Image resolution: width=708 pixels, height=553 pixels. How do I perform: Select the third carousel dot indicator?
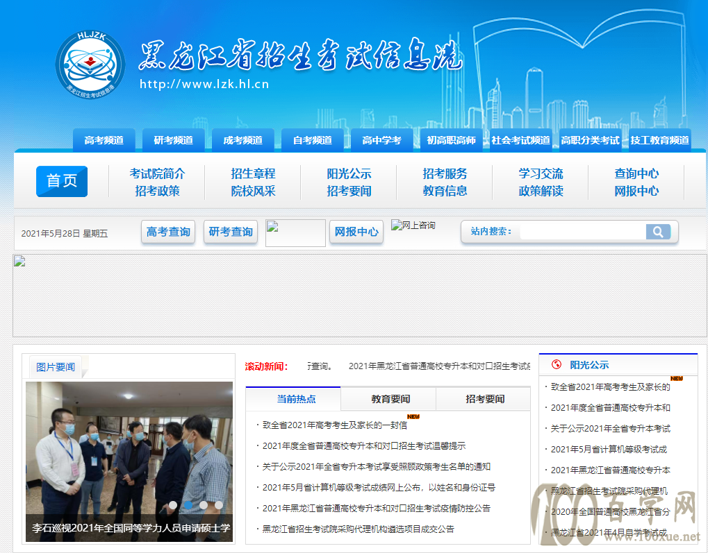[204, 505]
